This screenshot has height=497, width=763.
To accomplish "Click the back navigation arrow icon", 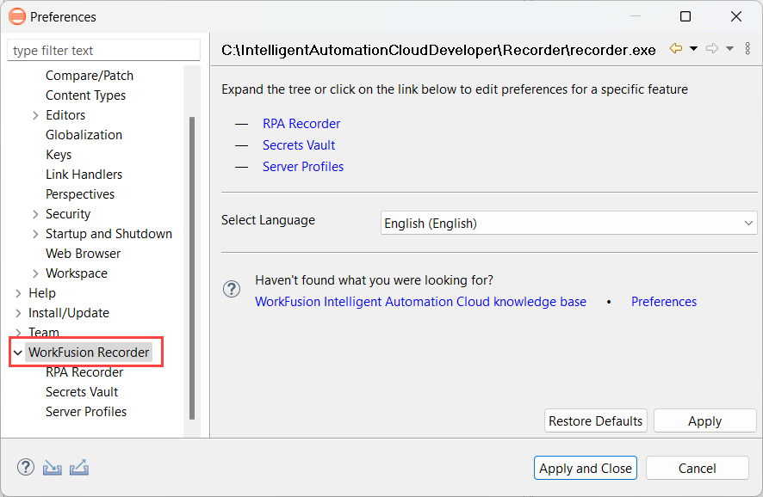I will pos(675,49).
